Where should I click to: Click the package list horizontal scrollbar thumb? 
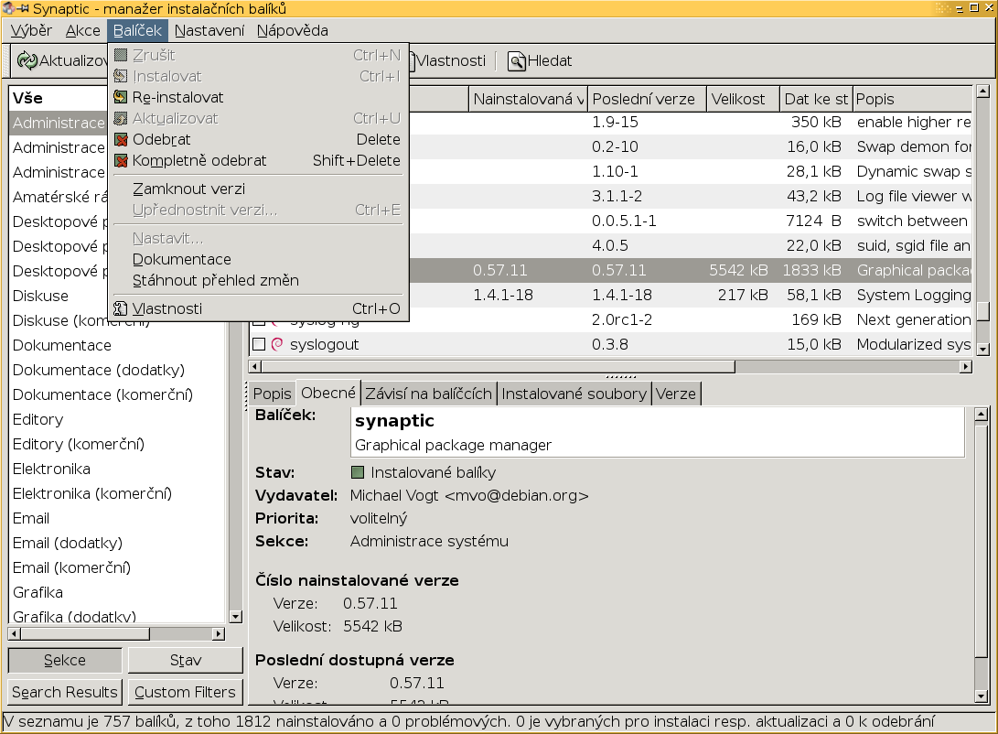pos(499,367)
